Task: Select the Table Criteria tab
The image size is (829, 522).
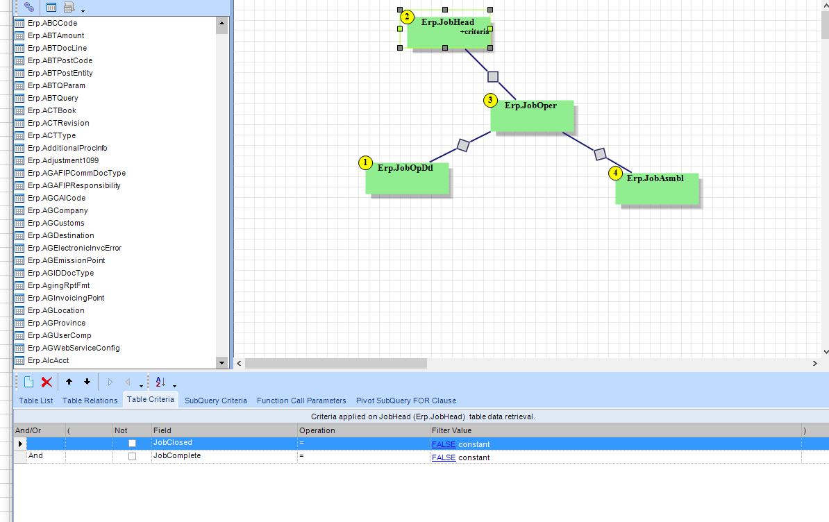Action: 151,399
